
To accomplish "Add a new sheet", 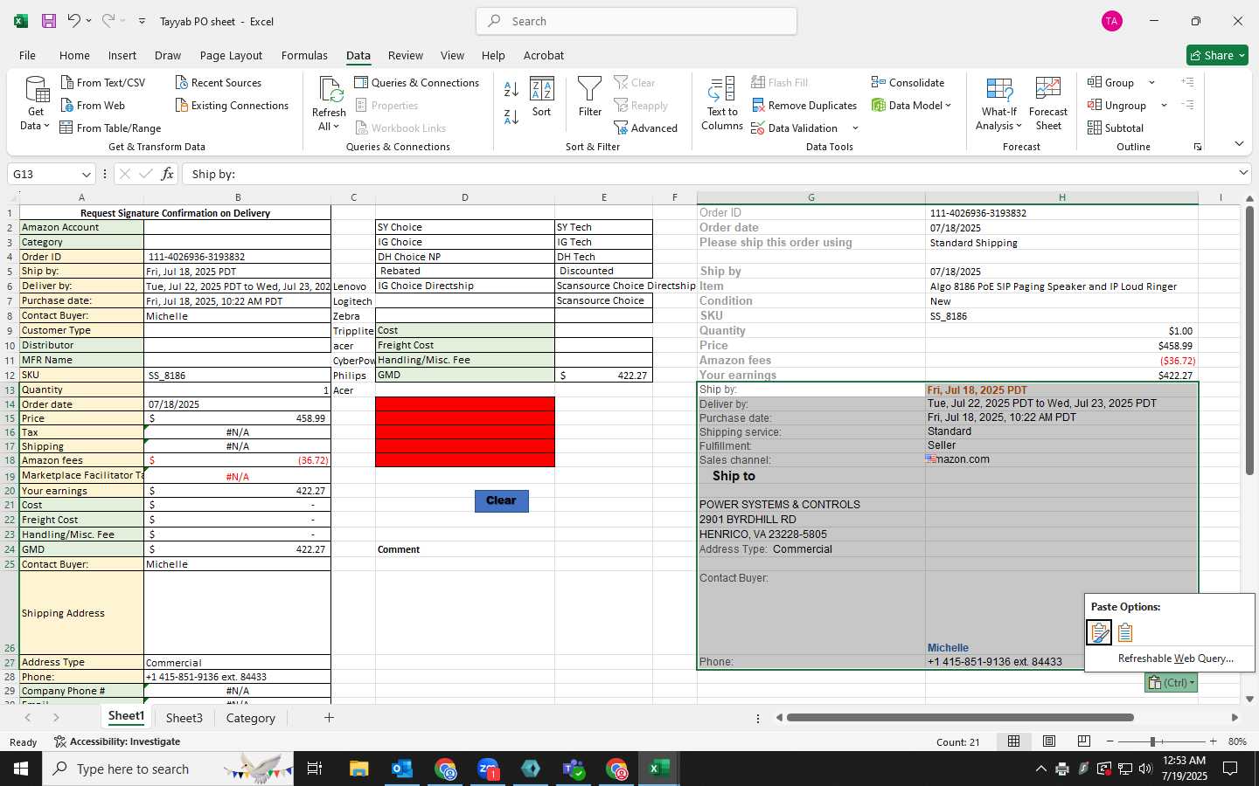I will (329, 718).
